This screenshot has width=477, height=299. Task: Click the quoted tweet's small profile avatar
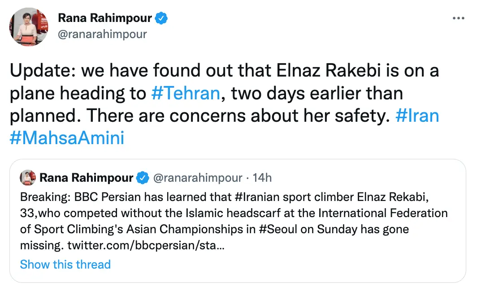point(28,177)
